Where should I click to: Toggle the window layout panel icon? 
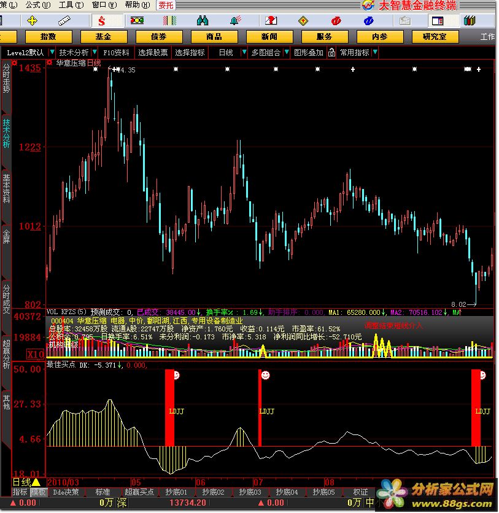(438, 21)
